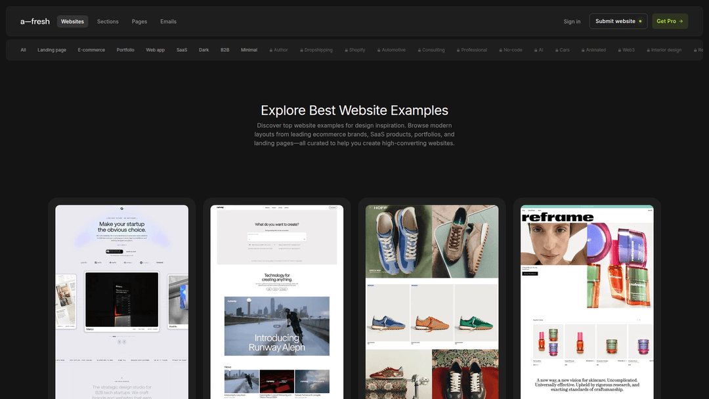
Task: Click the lock icon beside Dropshipping
Action: tap(302, 50)
